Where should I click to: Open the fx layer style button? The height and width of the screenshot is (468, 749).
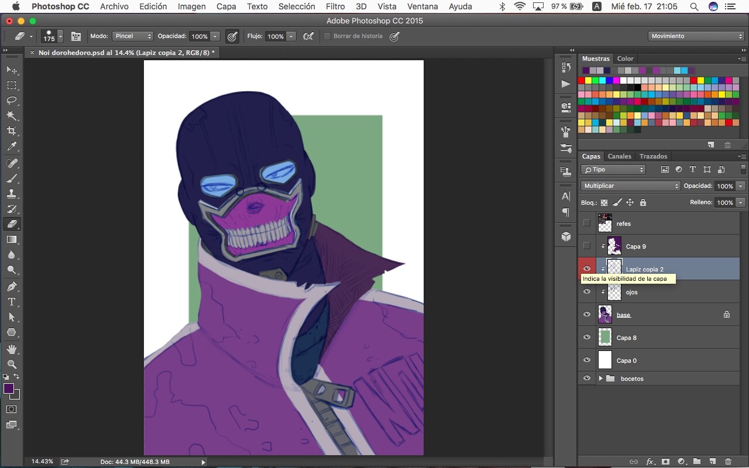[650, 462]
